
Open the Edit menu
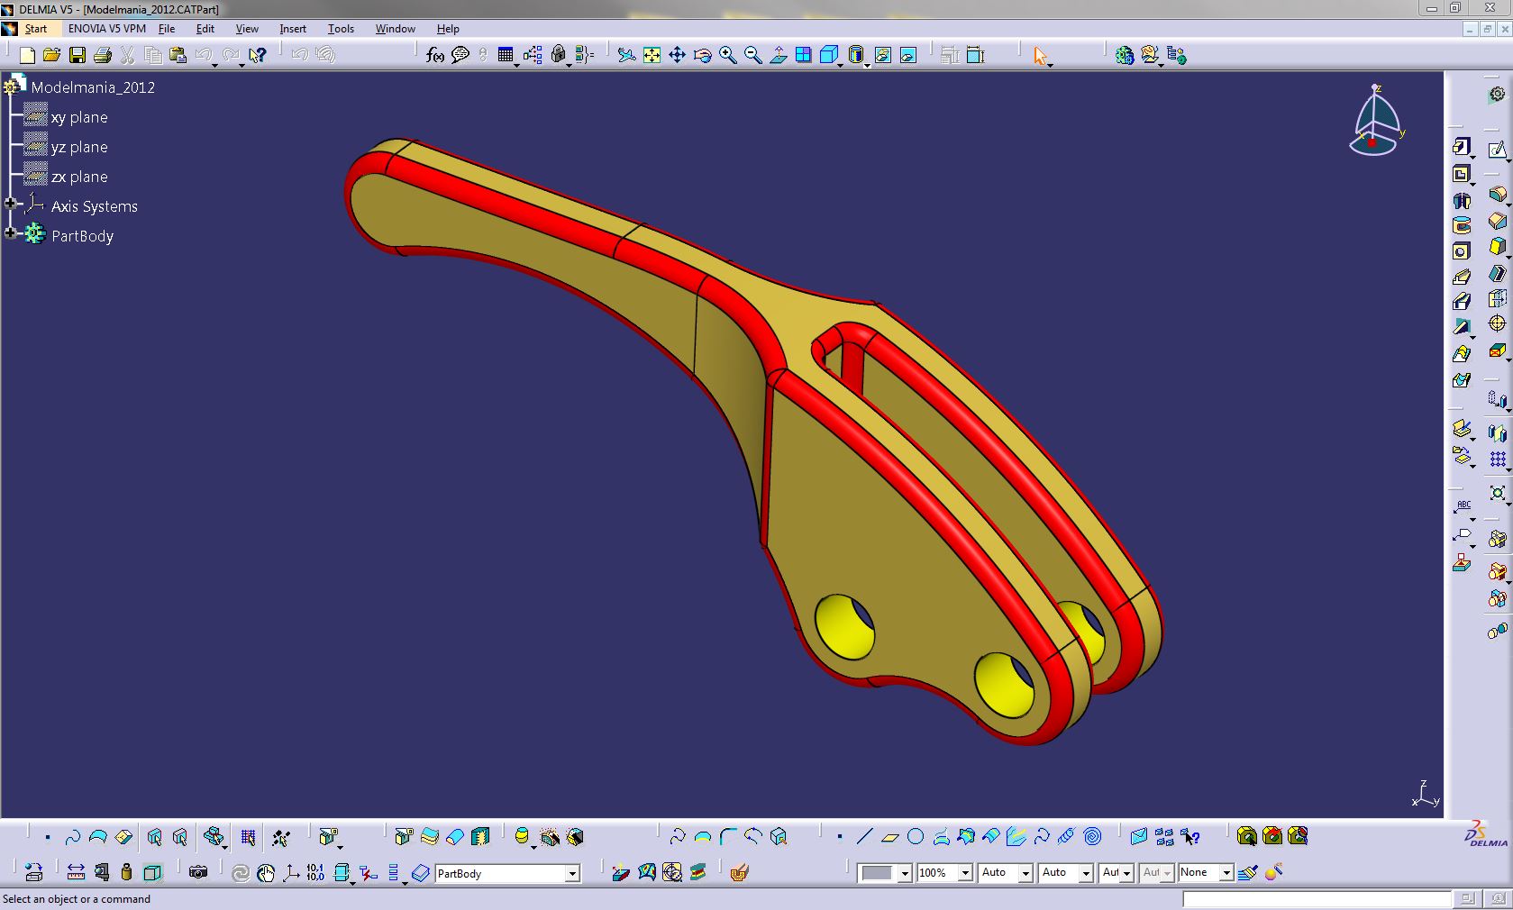[x=205, y=29]
